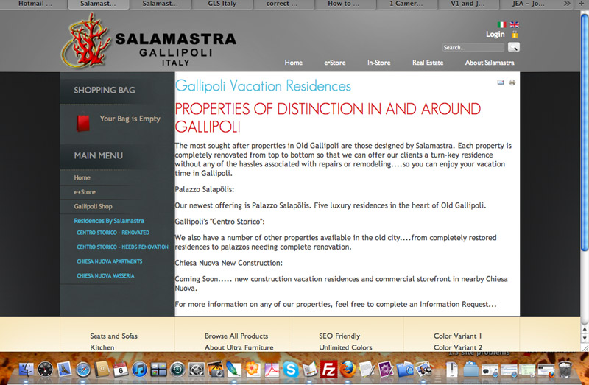Open the Preview app in dock

pos(424,370)
